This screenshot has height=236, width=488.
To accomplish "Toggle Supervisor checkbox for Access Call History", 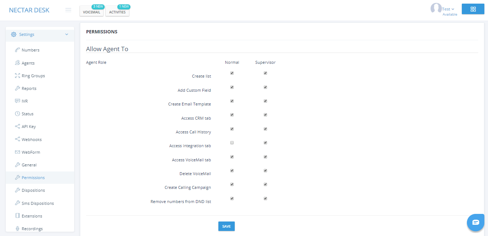I will click(x=265, y=129).
